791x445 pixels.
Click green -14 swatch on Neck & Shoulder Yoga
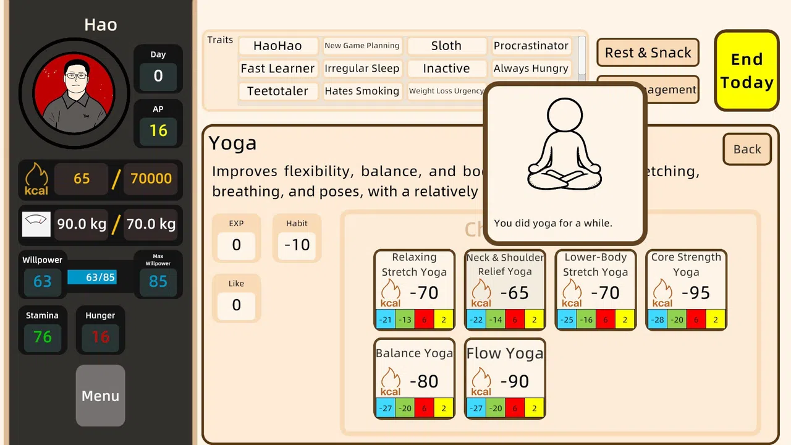tap(496, 320)
